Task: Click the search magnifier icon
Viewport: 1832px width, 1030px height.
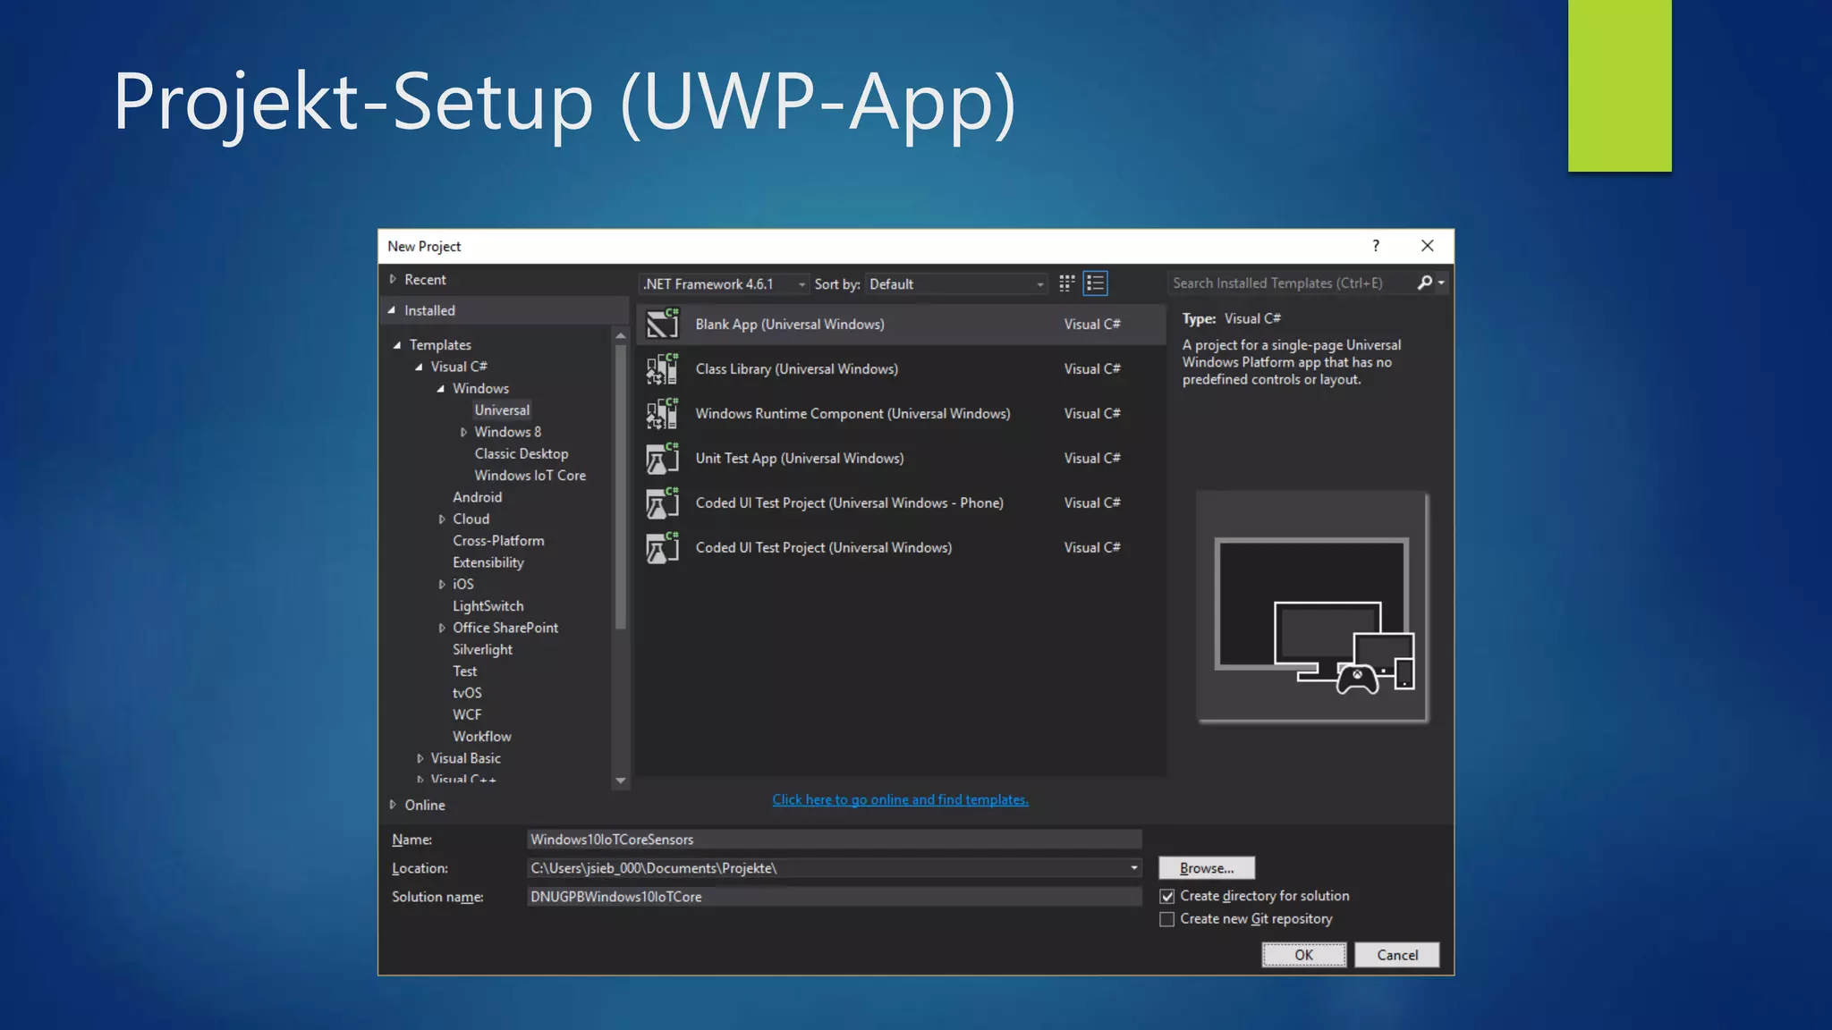Action: (x=1424, y=283)
